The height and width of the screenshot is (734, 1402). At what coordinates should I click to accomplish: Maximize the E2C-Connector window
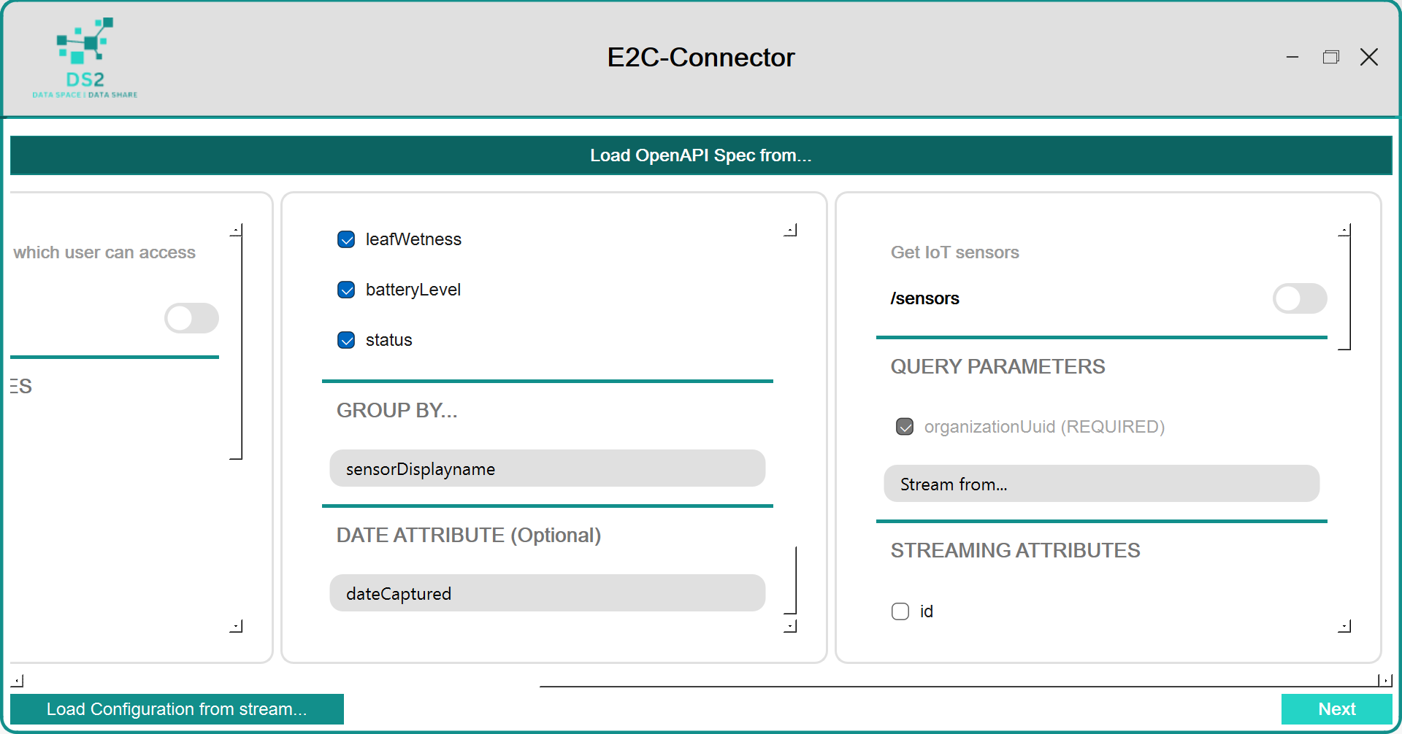pos(1330,57)
